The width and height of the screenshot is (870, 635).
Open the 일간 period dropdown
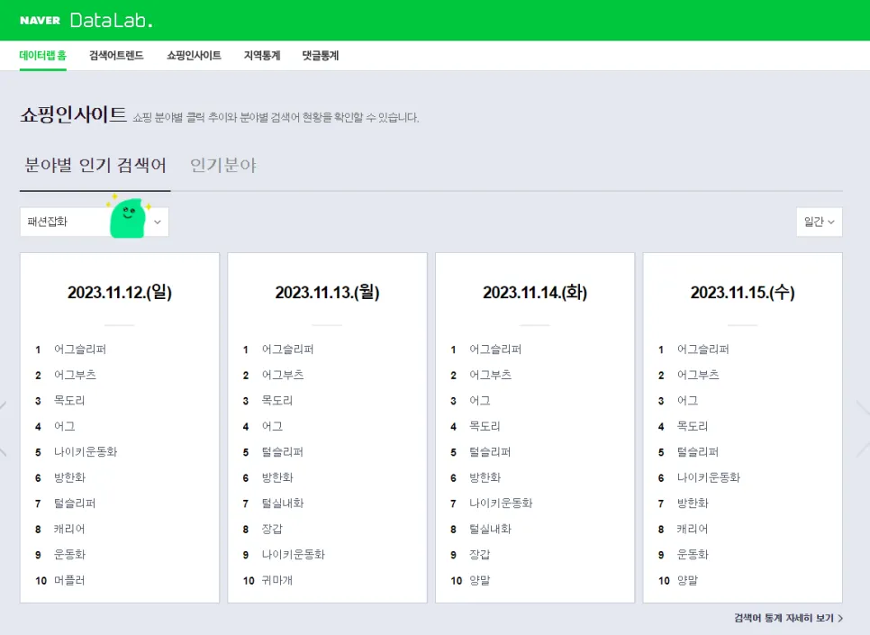(819, 222)
